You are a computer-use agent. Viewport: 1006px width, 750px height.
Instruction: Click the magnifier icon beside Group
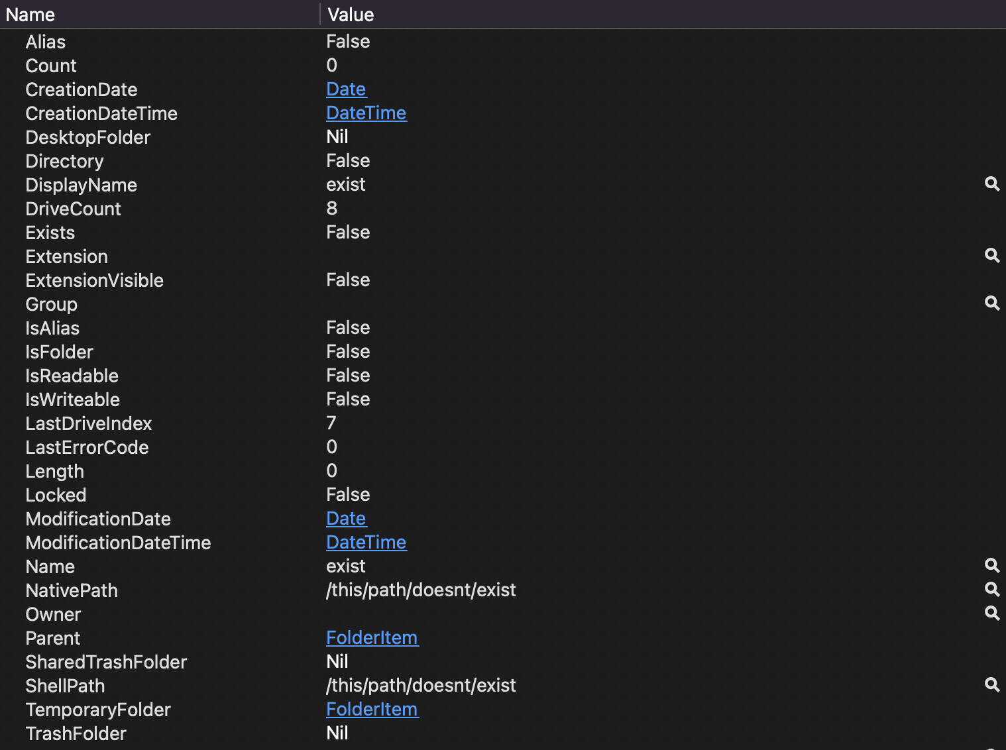click(991, 303)
